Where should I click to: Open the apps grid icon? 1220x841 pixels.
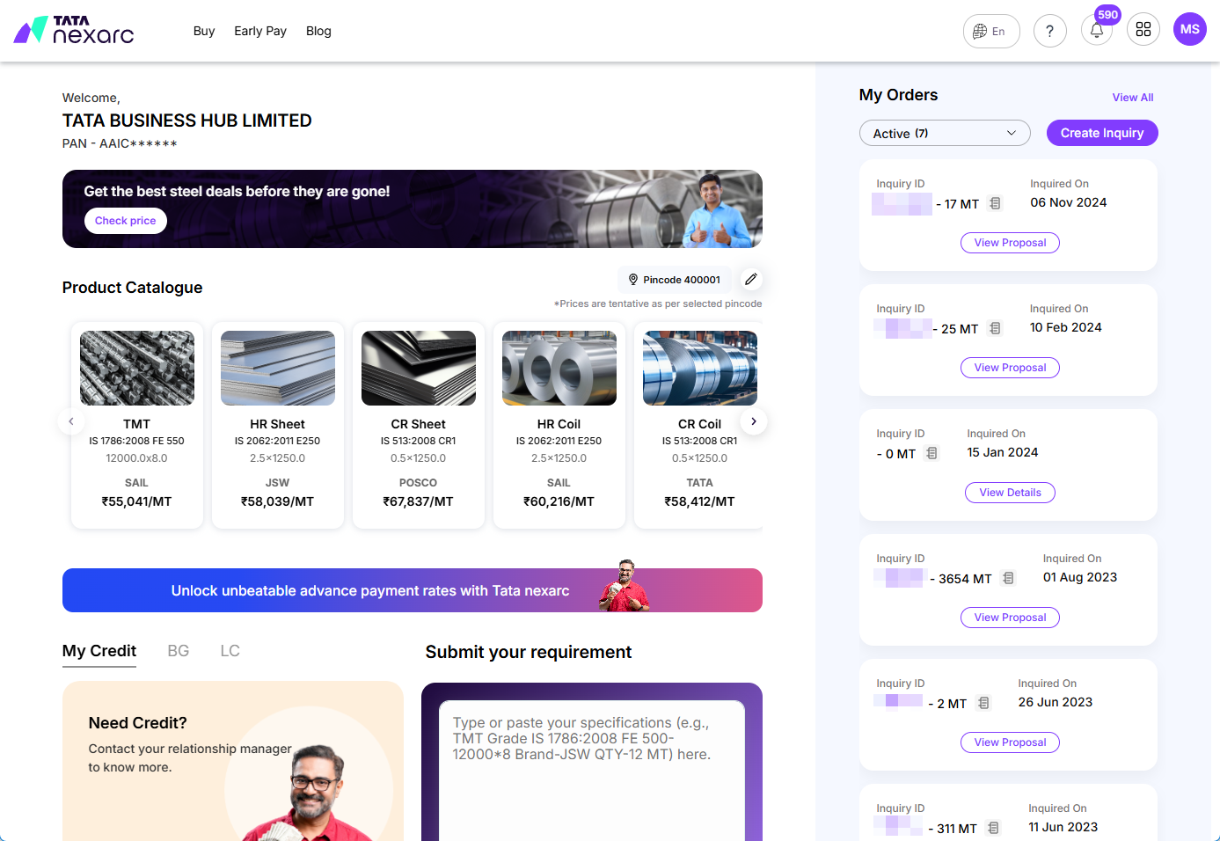tap(1143, 30)
